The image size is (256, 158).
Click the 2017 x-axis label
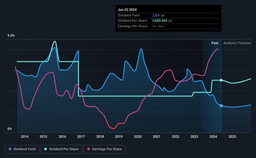pyautogui.click(x=81, y=137)
